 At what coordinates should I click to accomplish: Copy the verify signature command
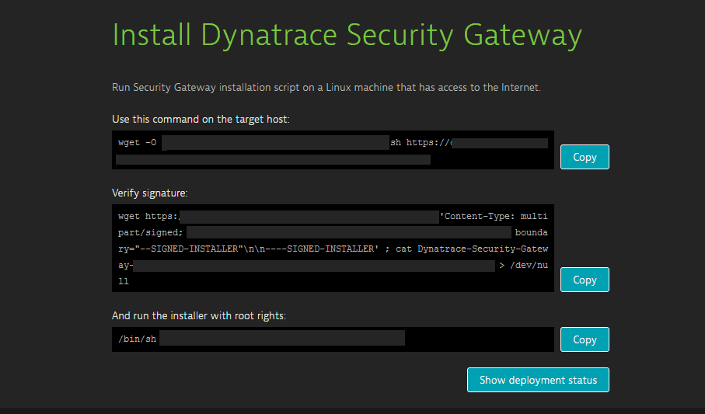[585, 280]
